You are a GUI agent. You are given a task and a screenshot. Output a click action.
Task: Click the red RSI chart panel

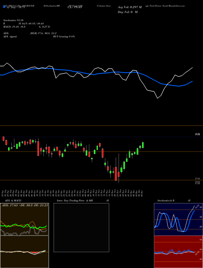pyautogui.click(x=178, y=252)
